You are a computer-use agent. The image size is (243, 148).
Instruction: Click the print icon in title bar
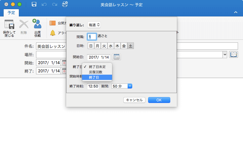(x=65, y=5)
